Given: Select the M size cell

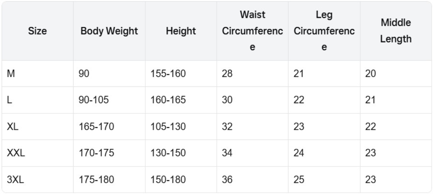Looking at the screenshot, I should (x=11, y=74).
